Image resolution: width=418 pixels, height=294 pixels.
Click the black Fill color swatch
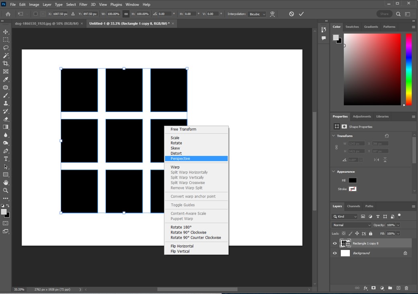coord(352,180)
